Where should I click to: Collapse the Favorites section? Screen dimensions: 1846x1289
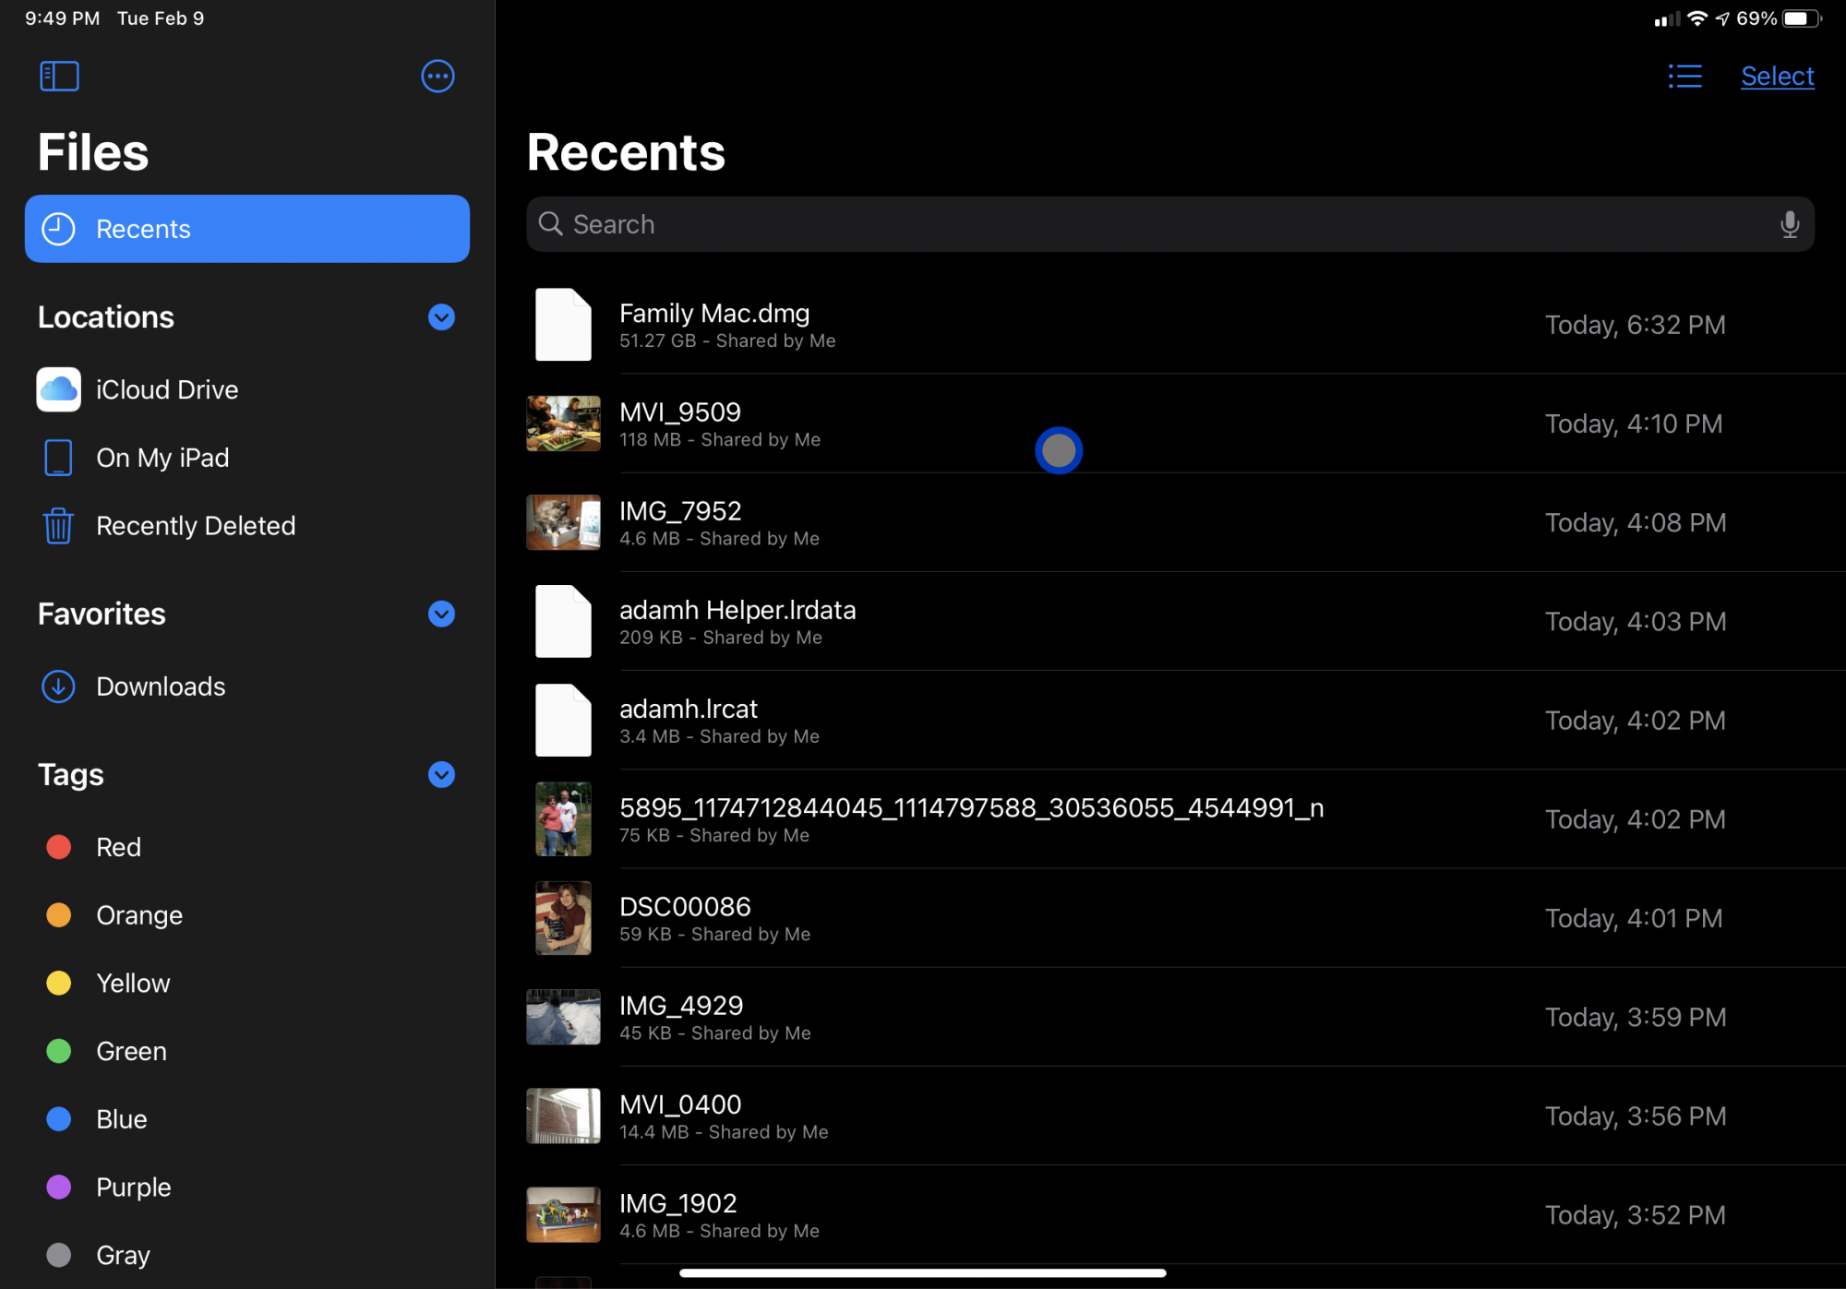click(441, 614)
